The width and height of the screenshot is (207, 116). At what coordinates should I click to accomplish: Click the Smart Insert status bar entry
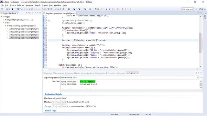coord(134,115)
